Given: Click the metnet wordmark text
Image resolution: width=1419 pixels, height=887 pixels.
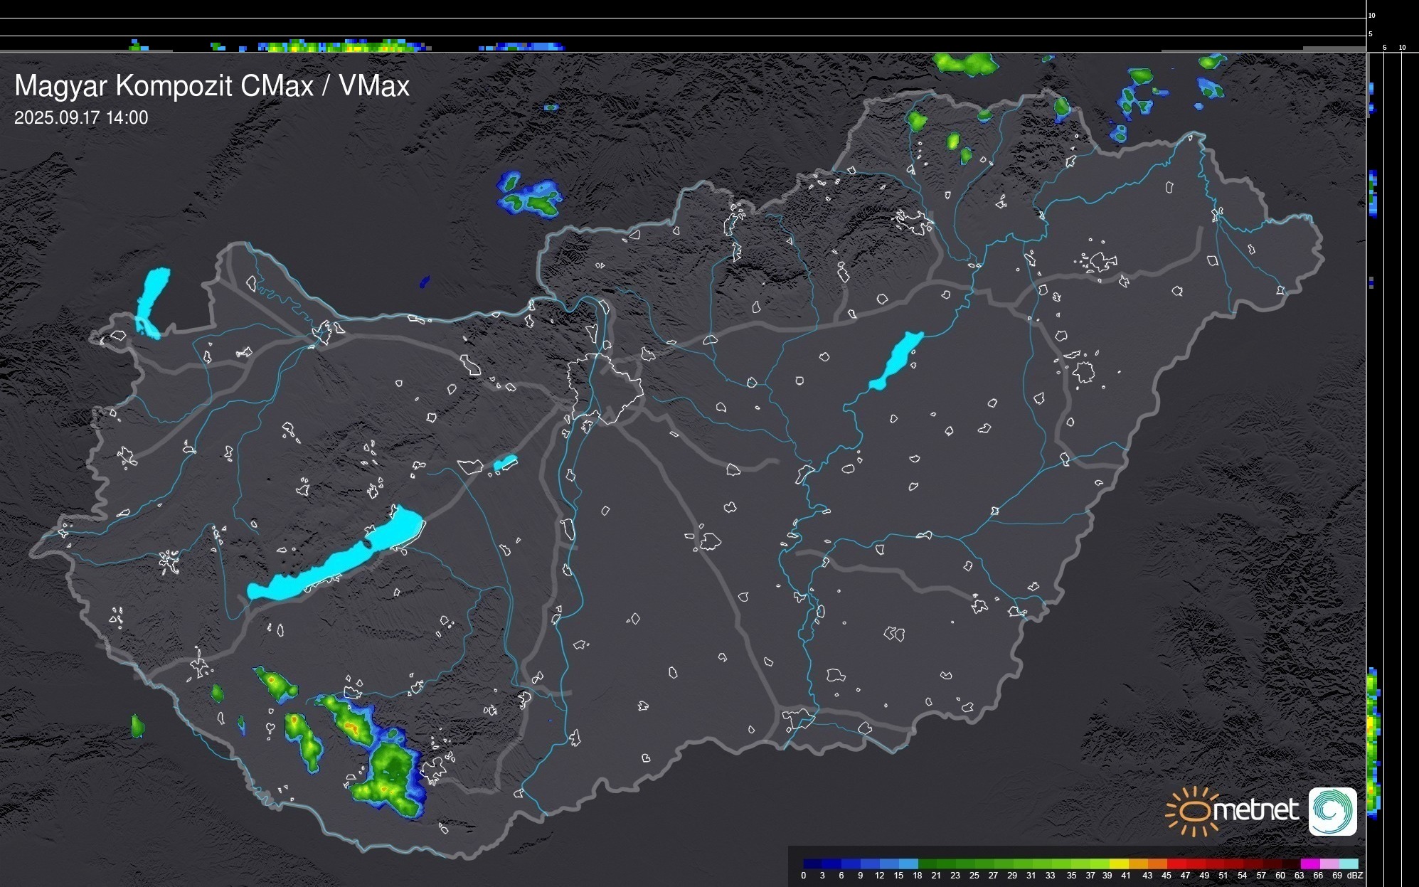Looking at the screenshot, I should click(1256, 810).
